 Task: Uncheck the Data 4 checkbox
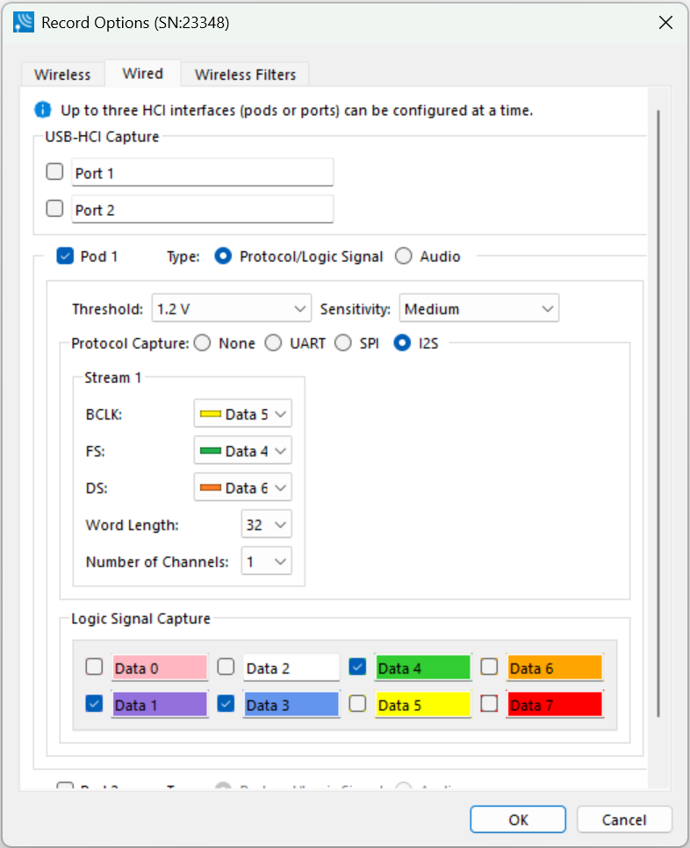(357, 667)
